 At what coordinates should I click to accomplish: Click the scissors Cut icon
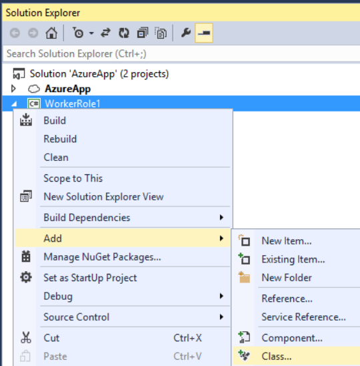[x=26, y=337]
